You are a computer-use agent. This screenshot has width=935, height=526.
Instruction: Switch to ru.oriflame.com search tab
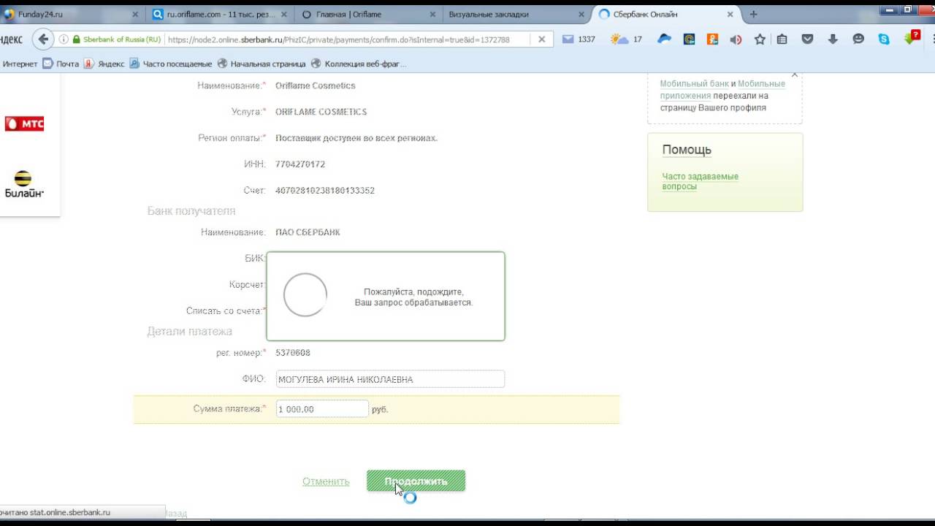coord(219,15)
